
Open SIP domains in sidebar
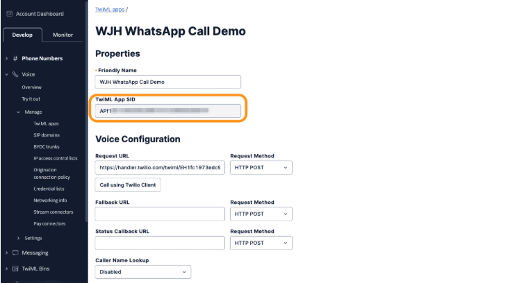[47, 135]
